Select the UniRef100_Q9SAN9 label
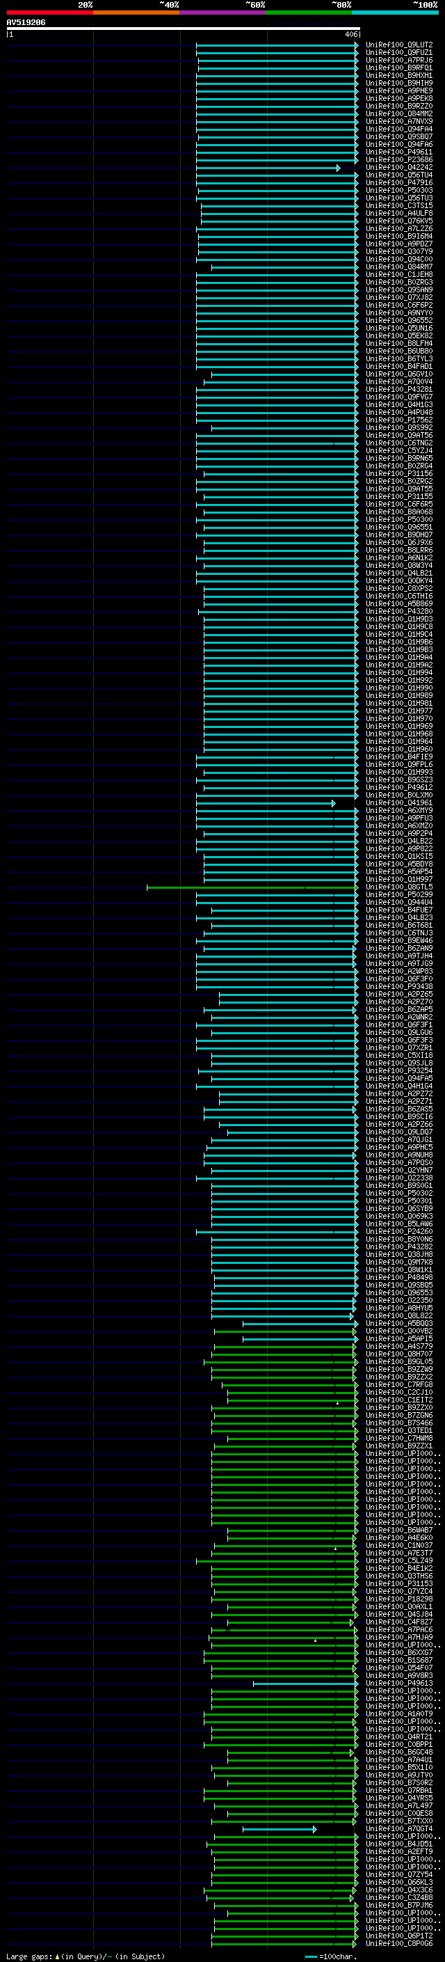 pyautogui.click(x=398, y=290)
